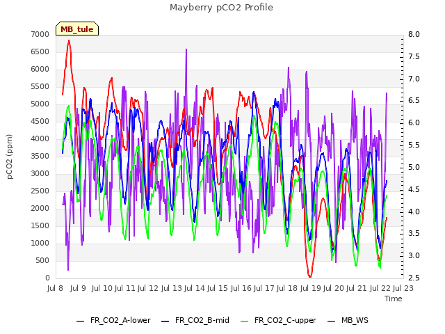Click the purple wind speed spike on Jul 13
The image size is (445, 334).
click(186, 49)
